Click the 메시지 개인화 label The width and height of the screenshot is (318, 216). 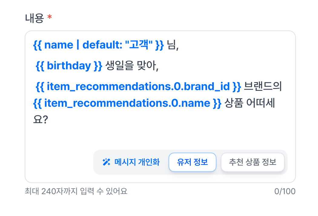[x=137, y=162]
